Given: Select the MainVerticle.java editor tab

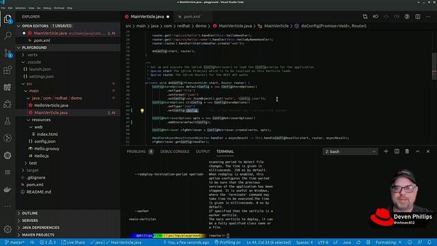Looking at the screenshot, I should [x=147, y=16].
